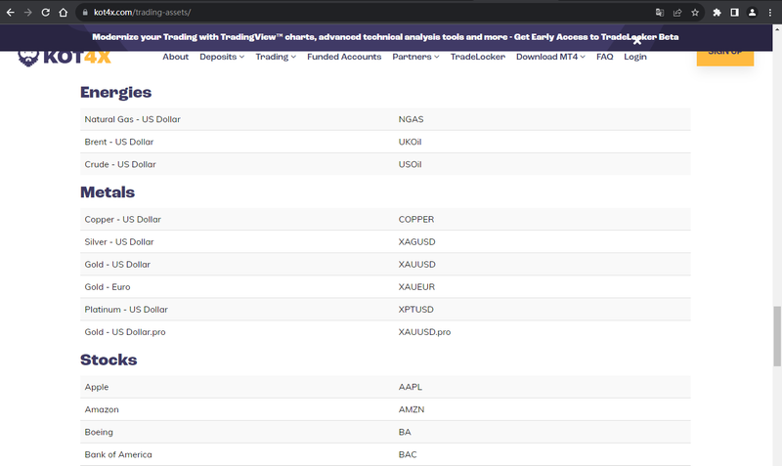
Task: Open the TradeLocker menu item
Action: [x=478, y=57]
